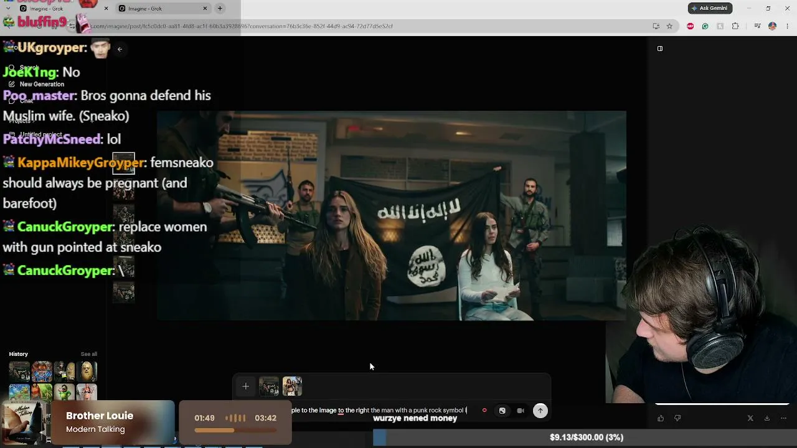Viewport: 797px width, 448px height.
Task: Select the first variation thumbnail beside the image
Action: point(123,164)
